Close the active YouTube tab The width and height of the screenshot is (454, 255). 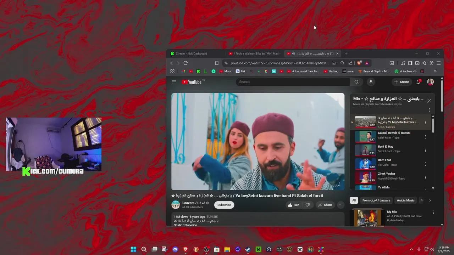click(x=337, y=53)
